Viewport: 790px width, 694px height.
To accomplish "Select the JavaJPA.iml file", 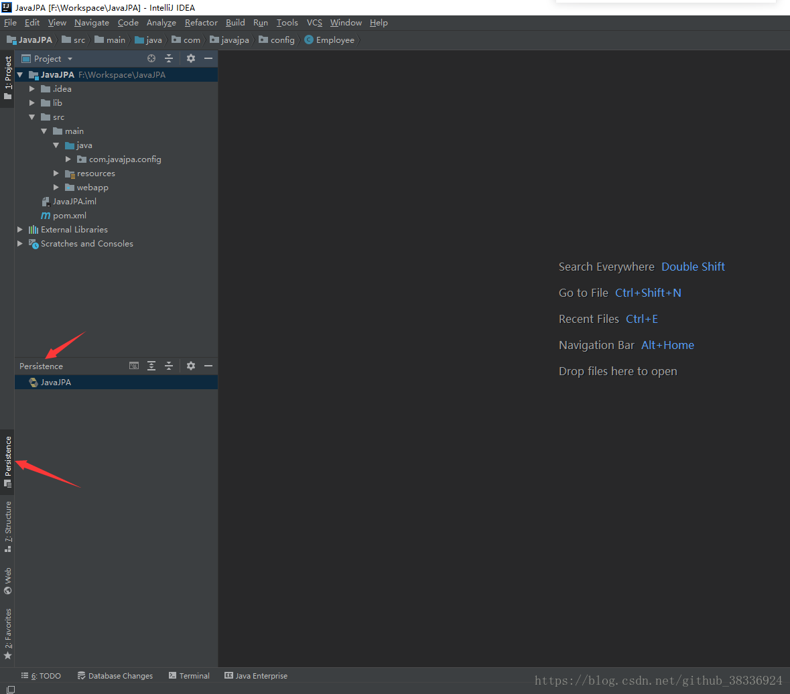I will [69, 202].
